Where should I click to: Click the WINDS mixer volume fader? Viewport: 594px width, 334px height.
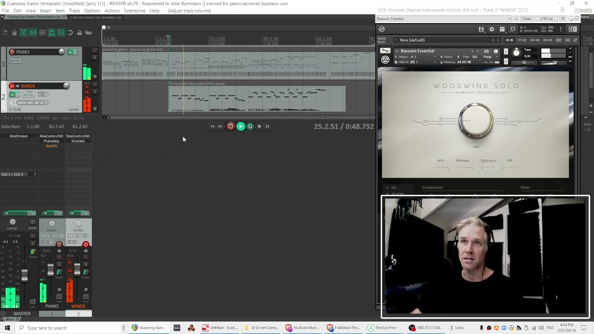pyautogui.click(x=77, y=270)
